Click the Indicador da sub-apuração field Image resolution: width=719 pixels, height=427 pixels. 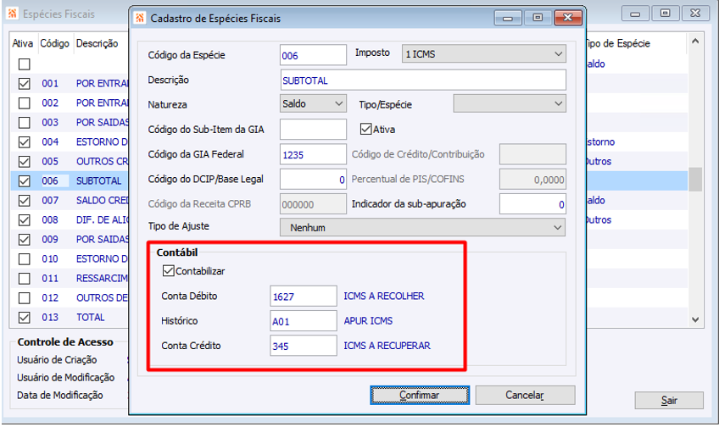(532, 204)
